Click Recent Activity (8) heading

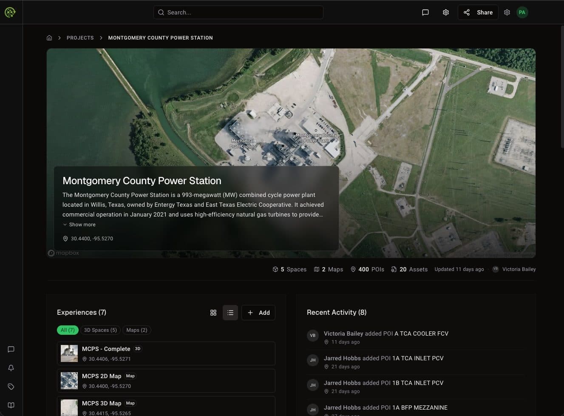pos(337,312)
